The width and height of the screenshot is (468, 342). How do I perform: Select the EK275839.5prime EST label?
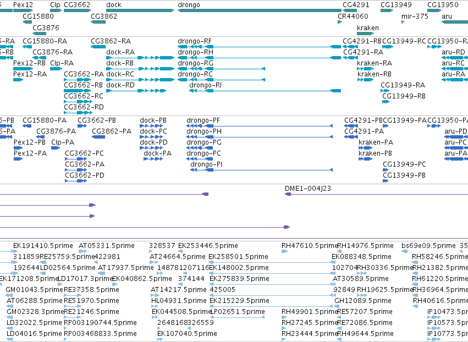pyautogui.click(x=239, y=279)
